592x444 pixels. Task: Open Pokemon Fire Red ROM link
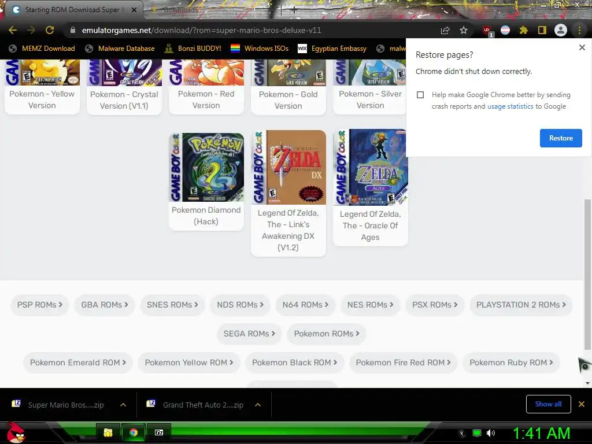pyautogui.click(x=403, y=362)
